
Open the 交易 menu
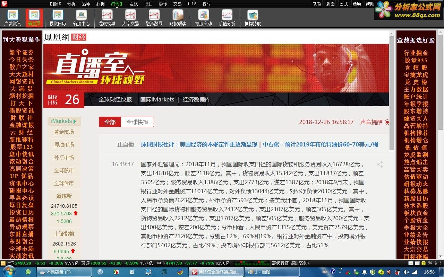click(177, 4)
